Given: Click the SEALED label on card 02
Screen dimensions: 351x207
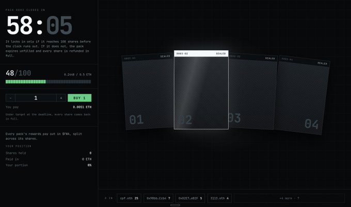Looking at the screenshot, I should (x=221, y=54).
